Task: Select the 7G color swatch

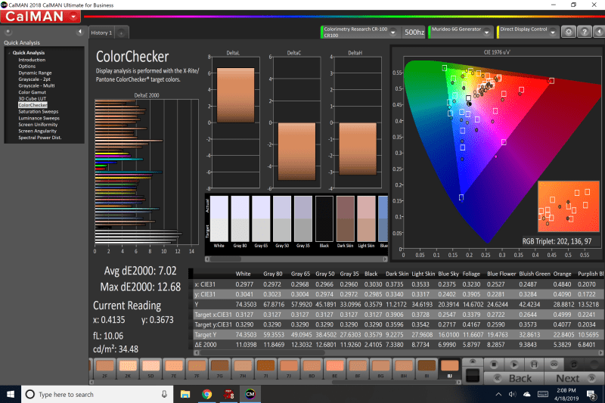Action: tap(219, 368)
